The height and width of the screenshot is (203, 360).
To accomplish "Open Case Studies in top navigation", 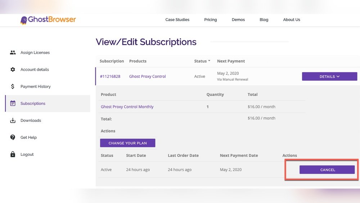I will tap(177, 20).
